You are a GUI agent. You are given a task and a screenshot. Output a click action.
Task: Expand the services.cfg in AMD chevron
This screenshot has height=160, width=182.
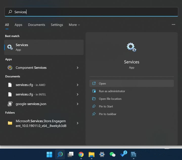coord(77,85)
